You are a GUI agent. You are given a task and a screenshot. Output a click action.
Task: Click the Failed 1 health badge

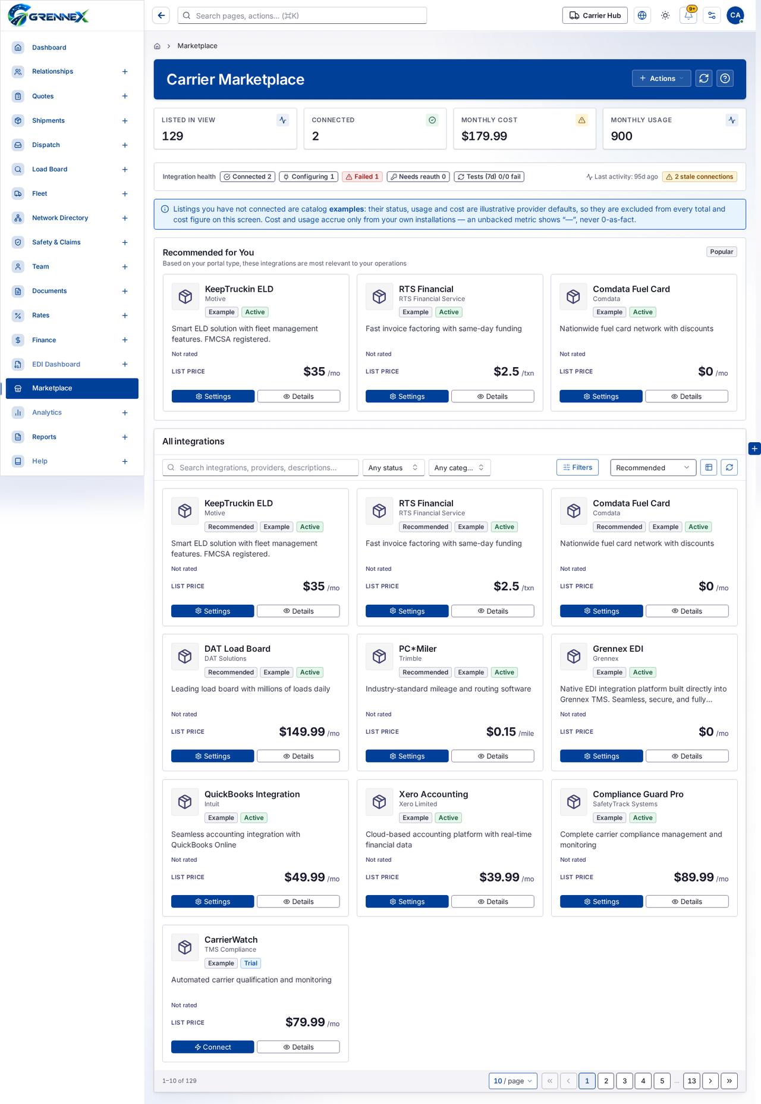362,177
